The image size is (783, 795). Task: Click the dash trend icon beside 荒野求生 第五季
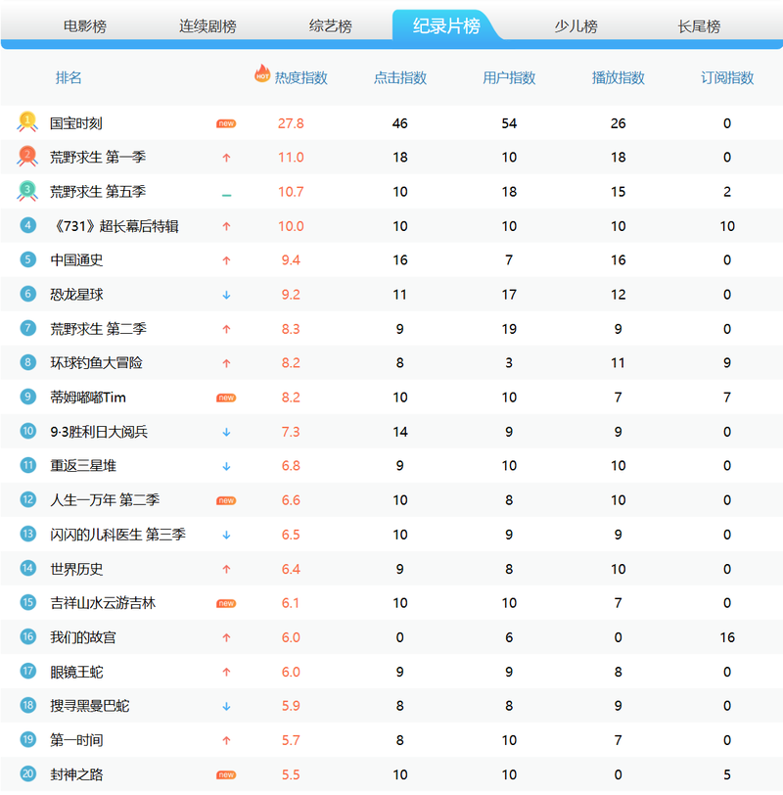pos(226,194)
